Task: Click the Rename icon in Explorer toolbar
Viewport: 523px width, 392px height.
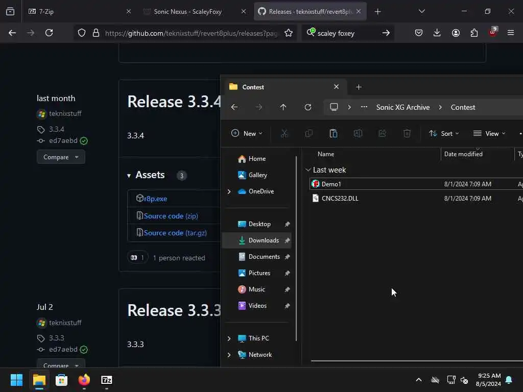Action: 358,134
